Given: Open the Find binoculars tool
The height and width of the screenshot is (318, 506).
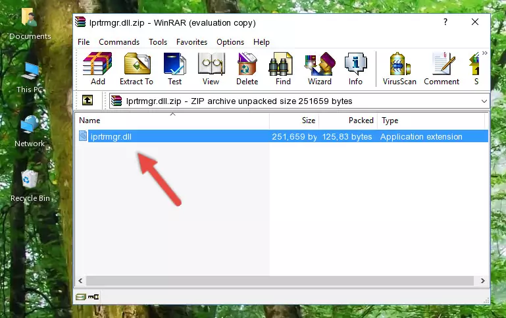Looking at the screenshot, I should tap(283, 68).
